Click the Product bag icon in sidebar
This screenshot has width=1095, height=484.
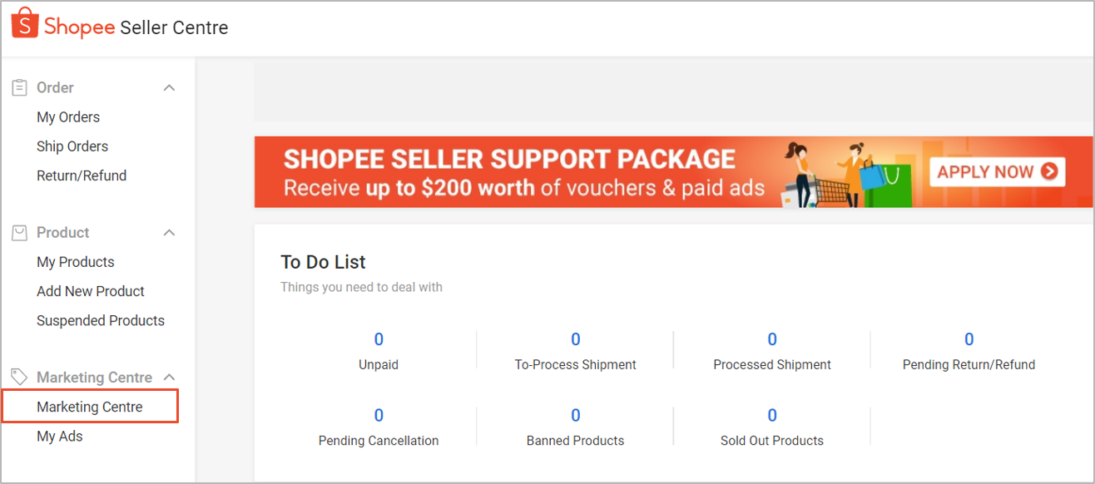click(19, 233)
